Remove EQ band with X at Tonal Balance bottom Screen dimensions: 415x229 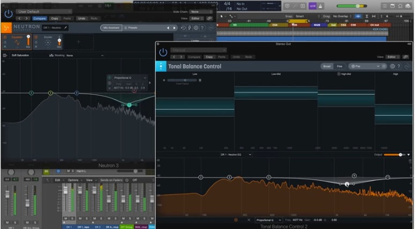pos(249,220)
